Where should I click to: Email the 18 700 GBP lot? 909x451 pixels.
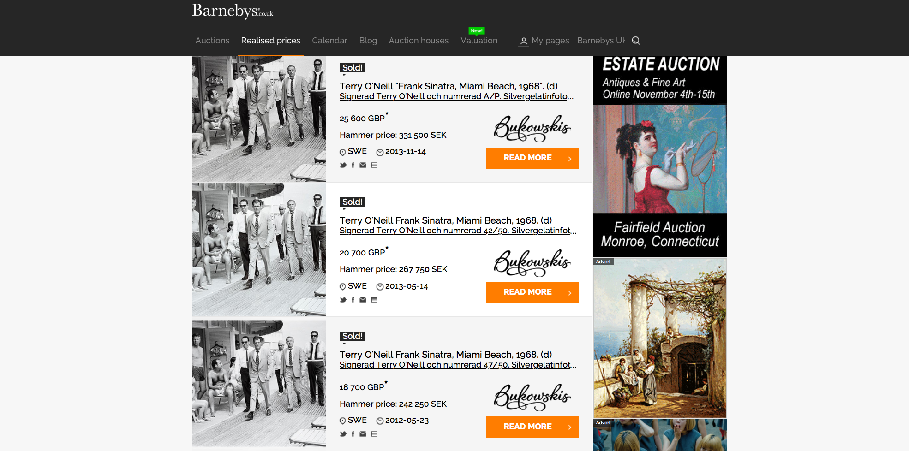363,434
